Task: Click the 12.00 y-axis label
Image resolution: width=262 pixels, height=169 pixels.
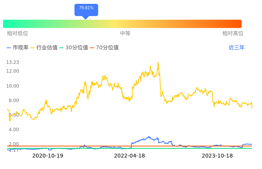Action: click(x=13, y=71)
